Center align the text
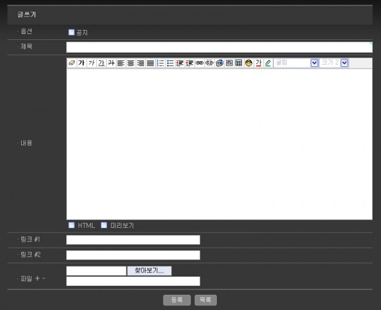 (131, 63)
